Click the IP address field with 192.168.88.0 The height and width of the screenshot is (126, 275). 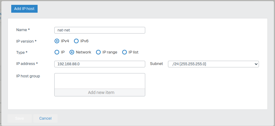(99, 64)
